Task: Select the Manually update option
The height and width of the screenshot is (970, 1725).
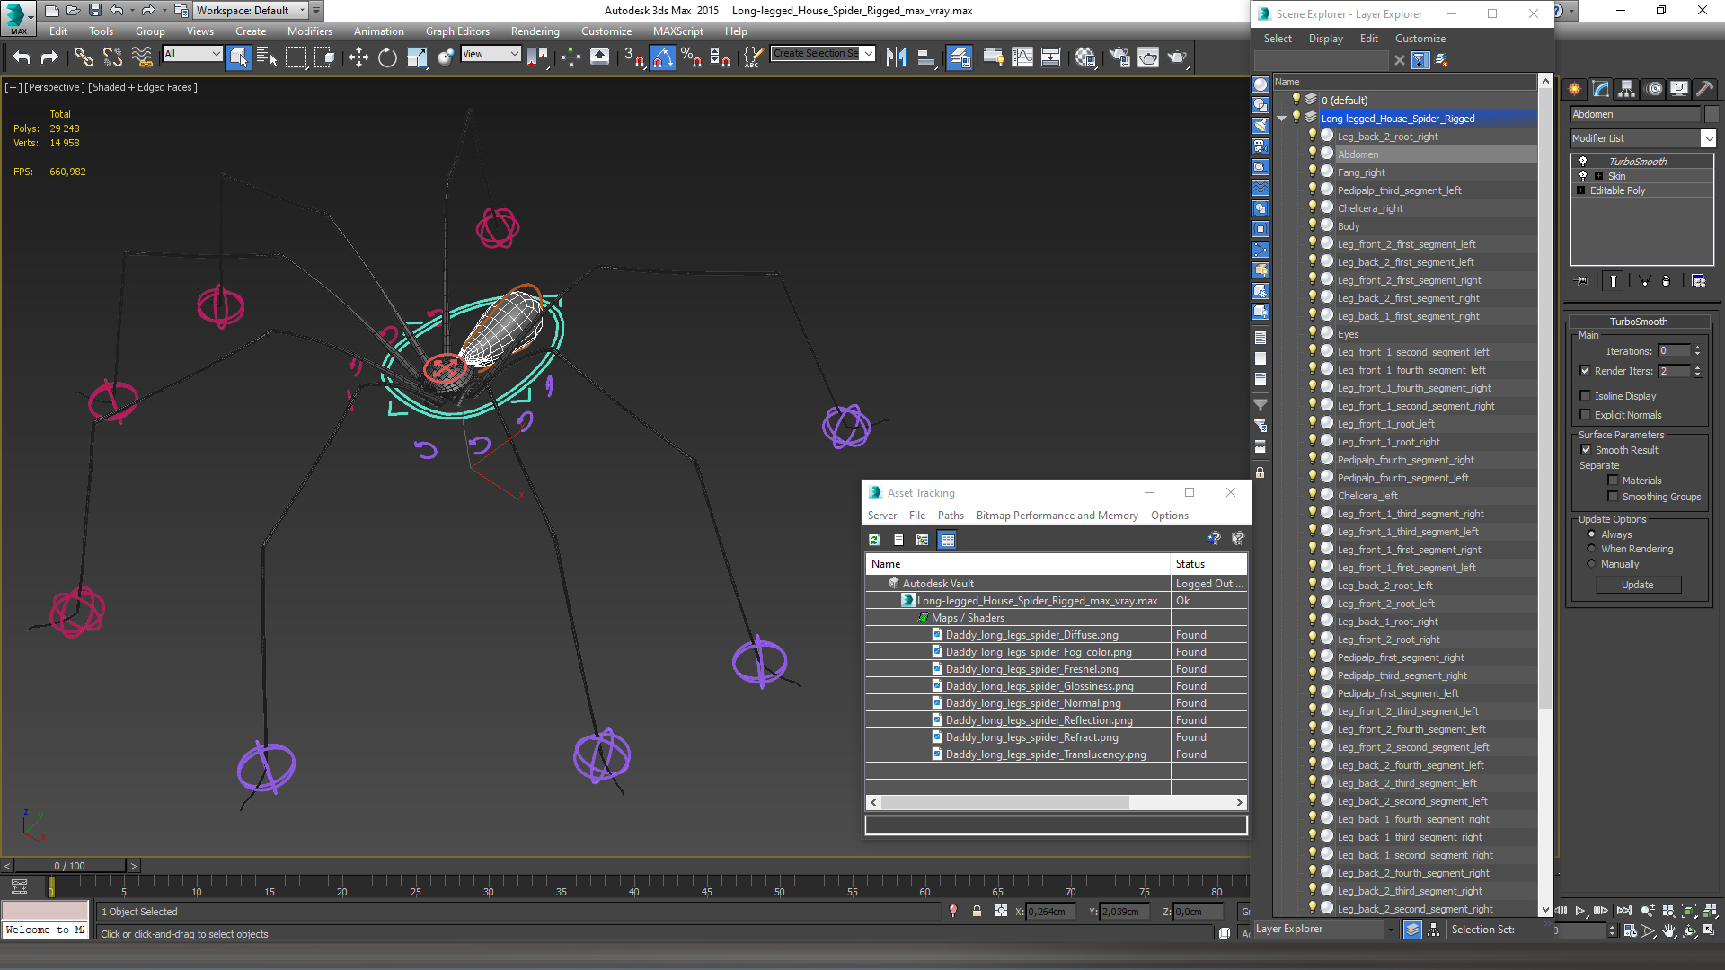Action: point(1591,564)
